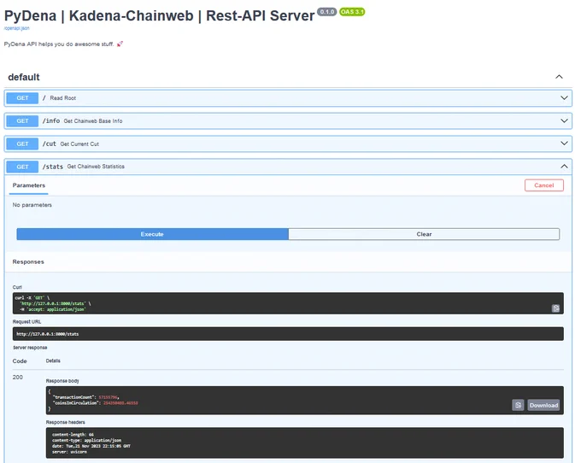The height and width of the screenshot is (463, 581).
Task: Click the coinsInCirculation value in response
Action: (120, 403)
